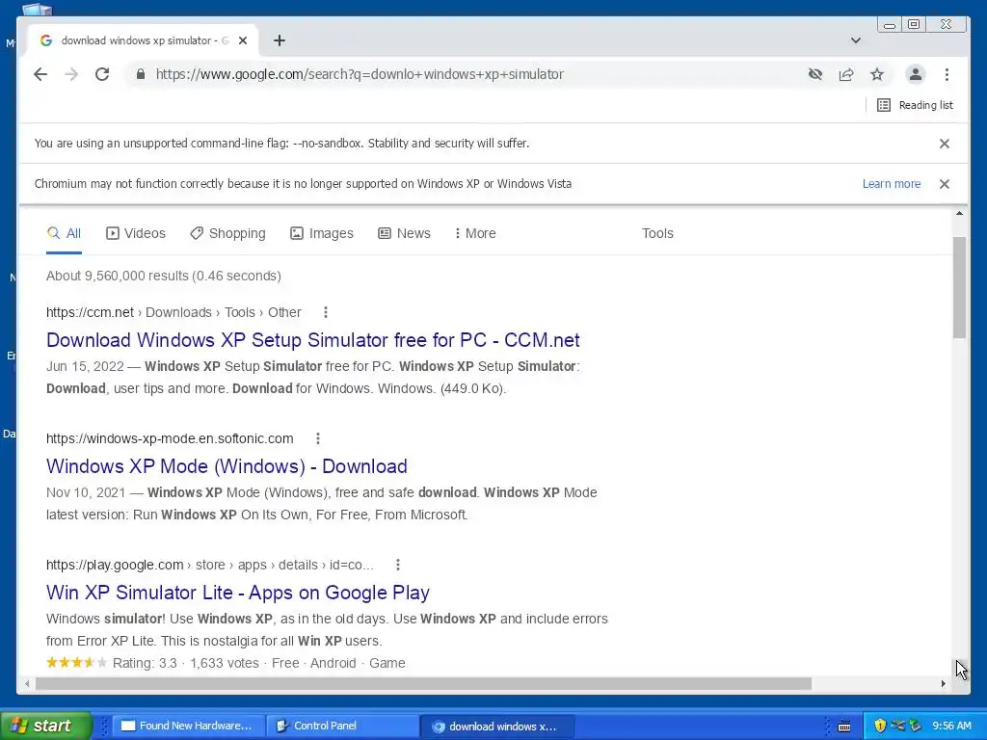Click the padlock site info icon
987x740 pixels.
(x=141, y=74)
